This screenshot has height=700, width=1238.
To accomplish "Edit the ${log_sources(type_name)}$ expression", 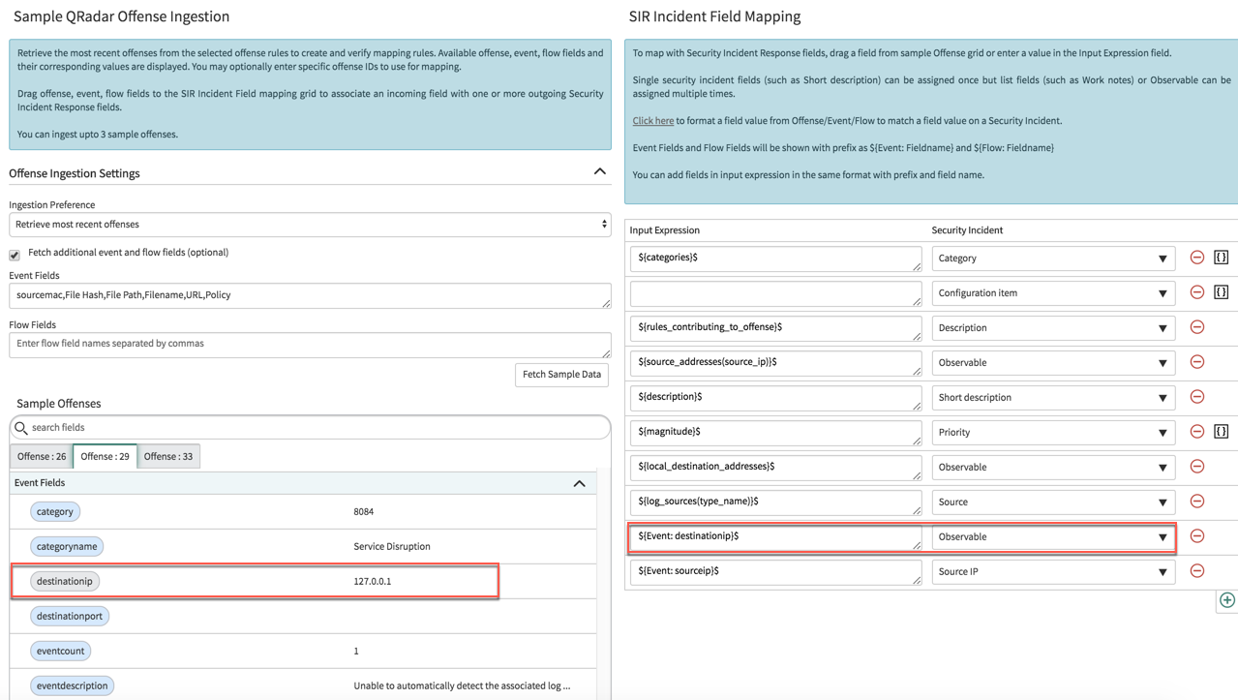I will (x=775, y=502).
